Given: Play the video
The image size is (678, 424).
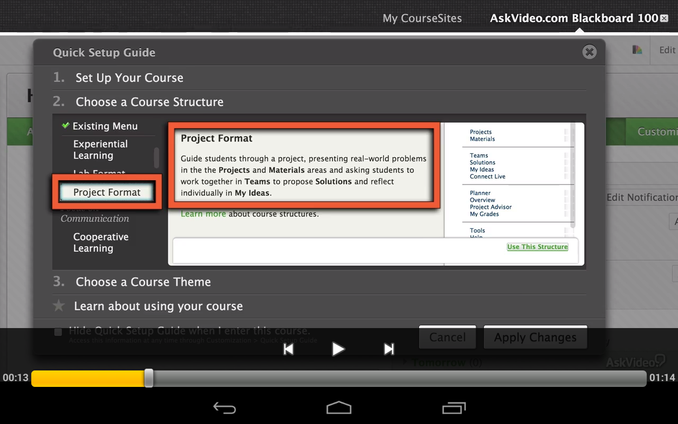Looking at the screenshot, I should coord(338,349).
